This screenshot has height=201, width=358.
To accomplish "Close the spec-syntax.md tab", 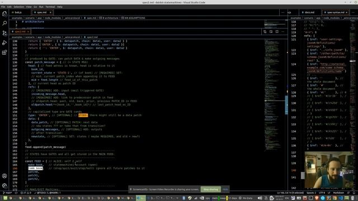I will (x=347, y=12).
